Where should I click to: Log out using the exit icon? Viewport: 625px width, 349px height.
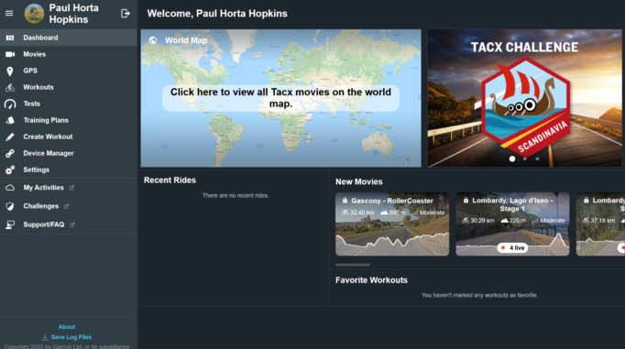[126, 14]
